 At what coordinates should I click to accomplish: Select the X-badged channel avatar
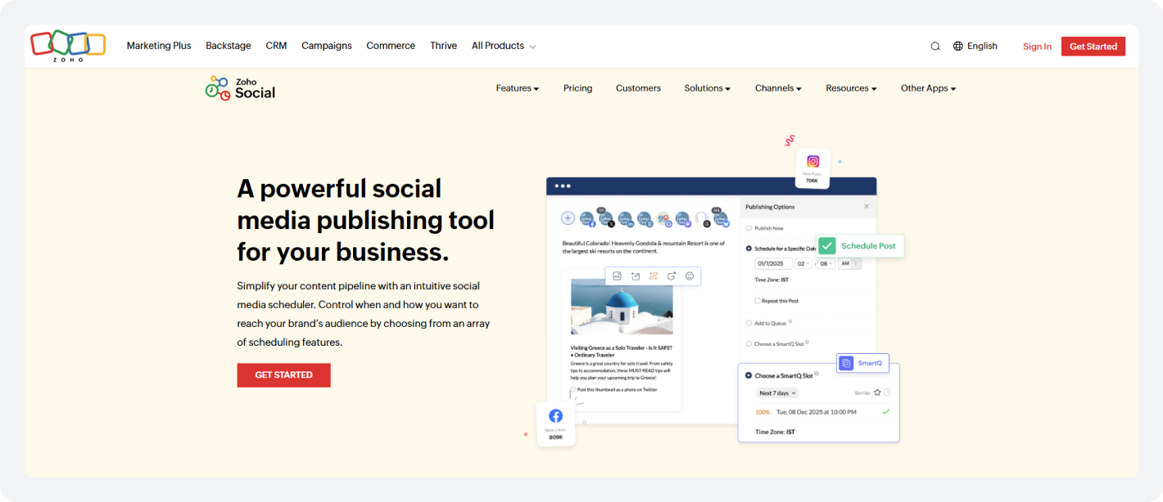(607, 219)
